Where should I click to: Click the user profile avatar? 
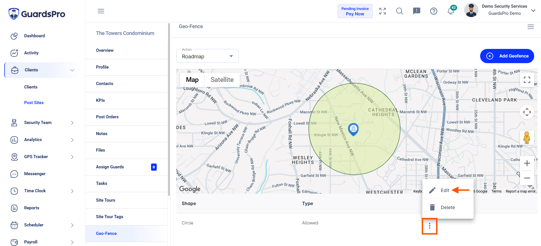(471, 10)
